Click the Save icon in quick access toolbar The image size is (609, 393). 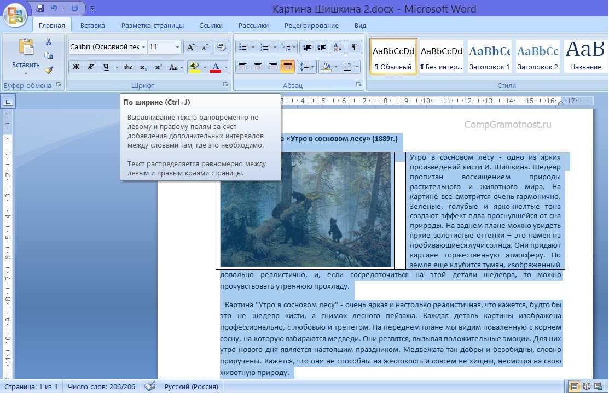point(40,9)
